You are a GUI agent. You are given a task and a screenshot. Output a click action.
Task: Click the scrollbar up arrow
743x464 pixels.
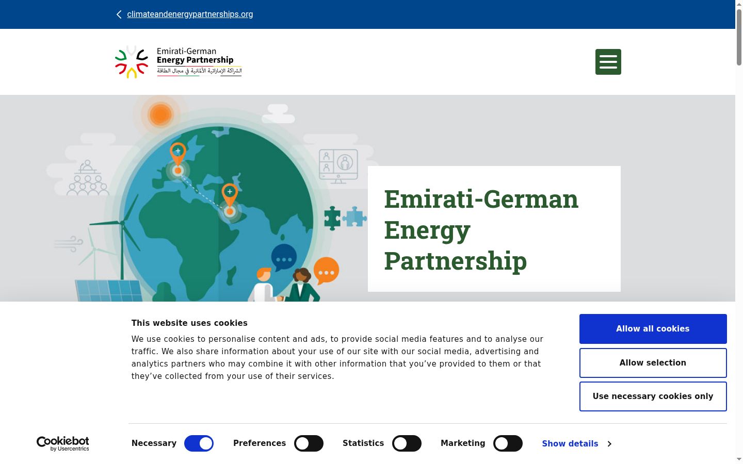tap(739, 4)
